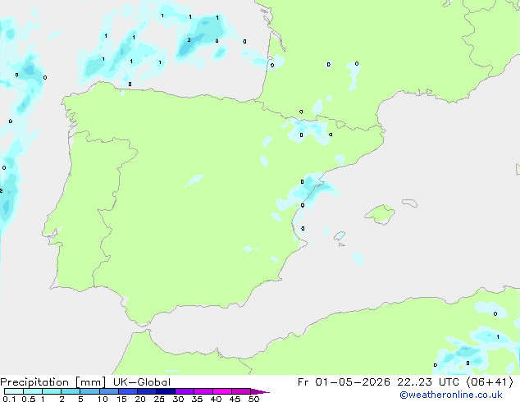Image resolution: width=520 pixels, height=402 pixels.
Task: Pick the 15–20 mm legend color segment
Action: (x=128, y=391)
